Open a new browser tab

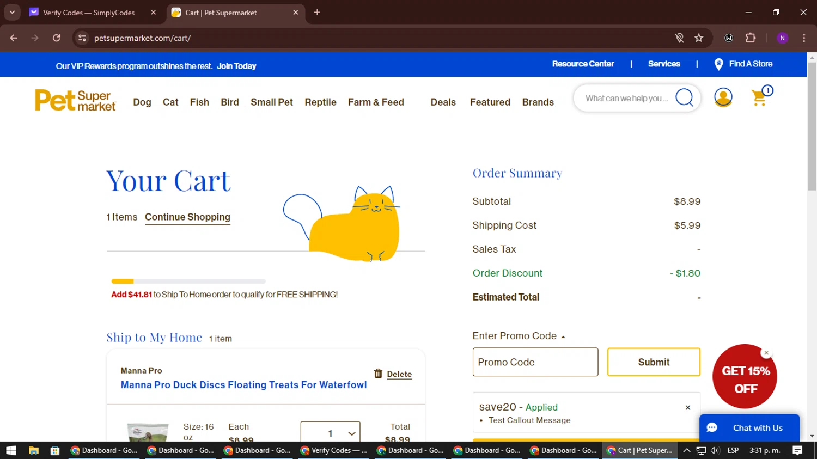pyautogui.click(x=317, y=13)
